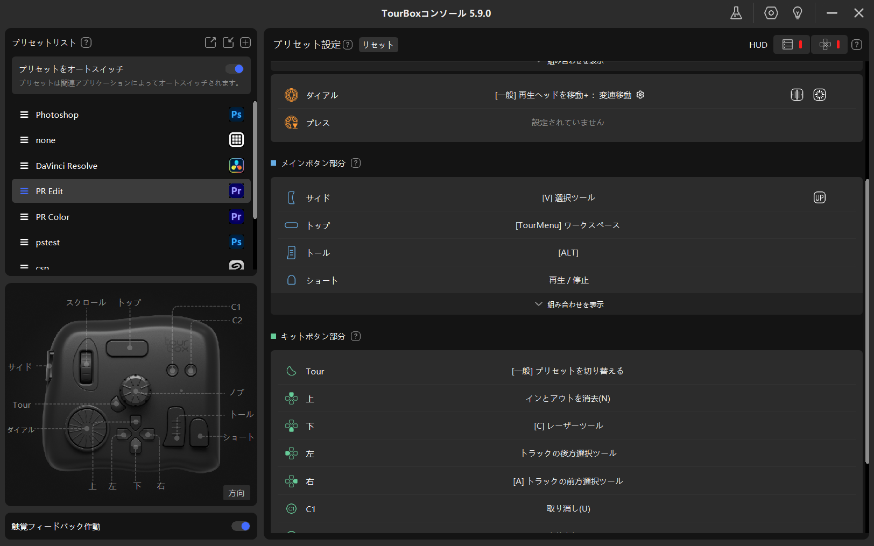
Task: Disable the プリセットをオートスイッチ toggle
Action: 235,69
